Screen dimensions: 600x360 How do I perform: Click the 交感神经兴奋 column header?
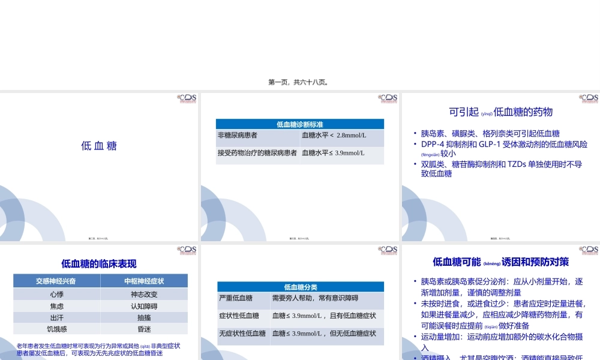(x=57, y=281)
